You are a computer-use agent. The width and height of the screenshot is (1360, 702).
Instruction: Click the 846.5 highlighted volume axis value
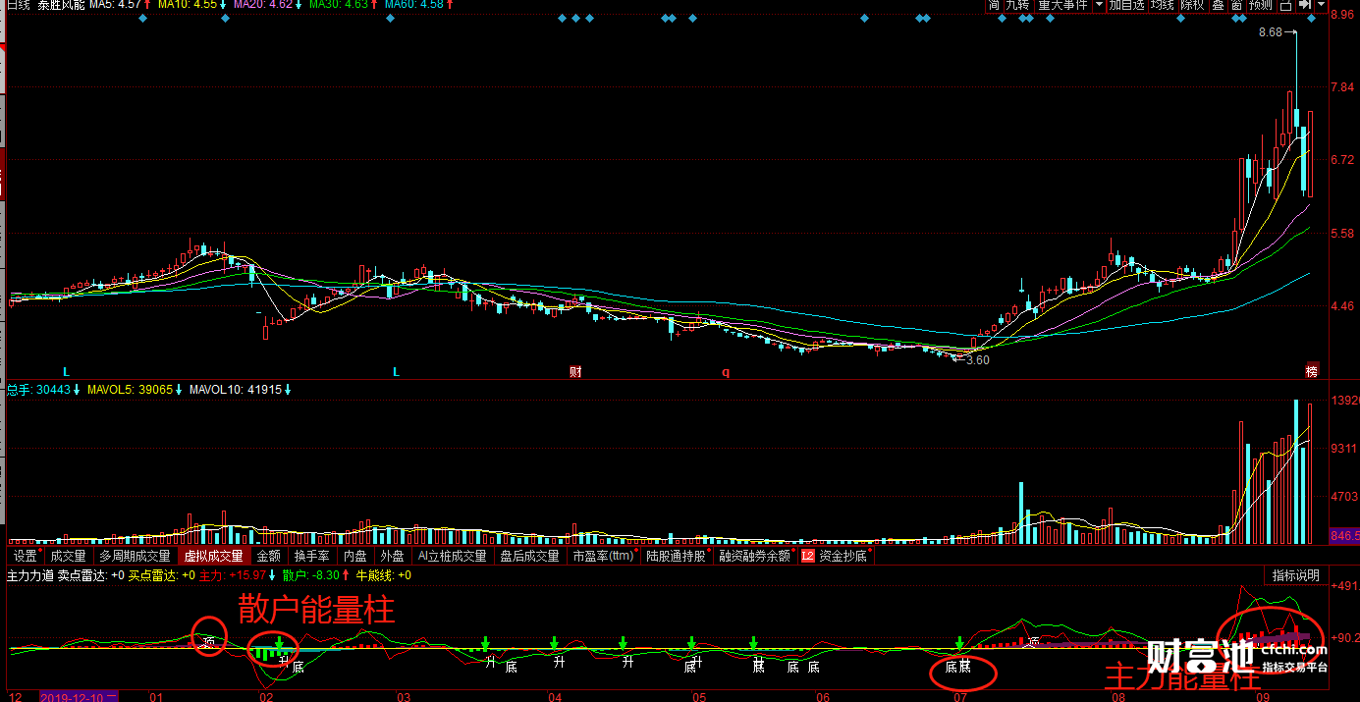click(x=1343, y=536)
